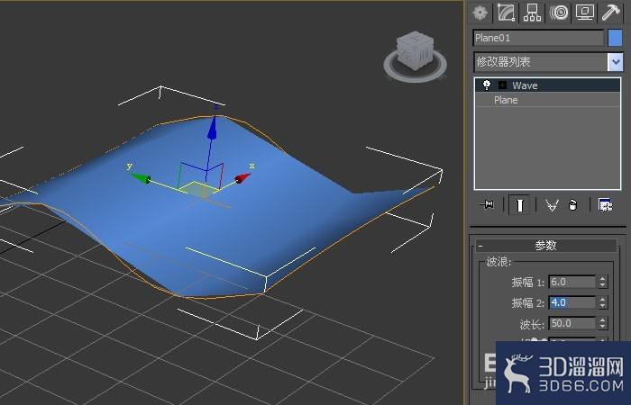631x405 pixels.
Task: Expand the Wave modifier sub-objects
Action: (x=502, y=85)
